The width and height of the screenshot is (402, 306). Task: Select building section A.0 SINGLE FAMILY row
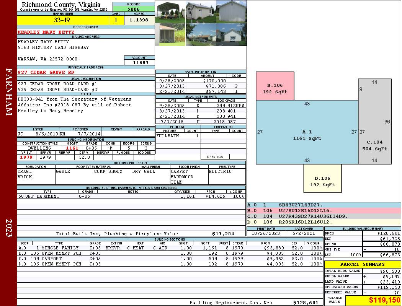pyautogui.click(x=170, y=248)
